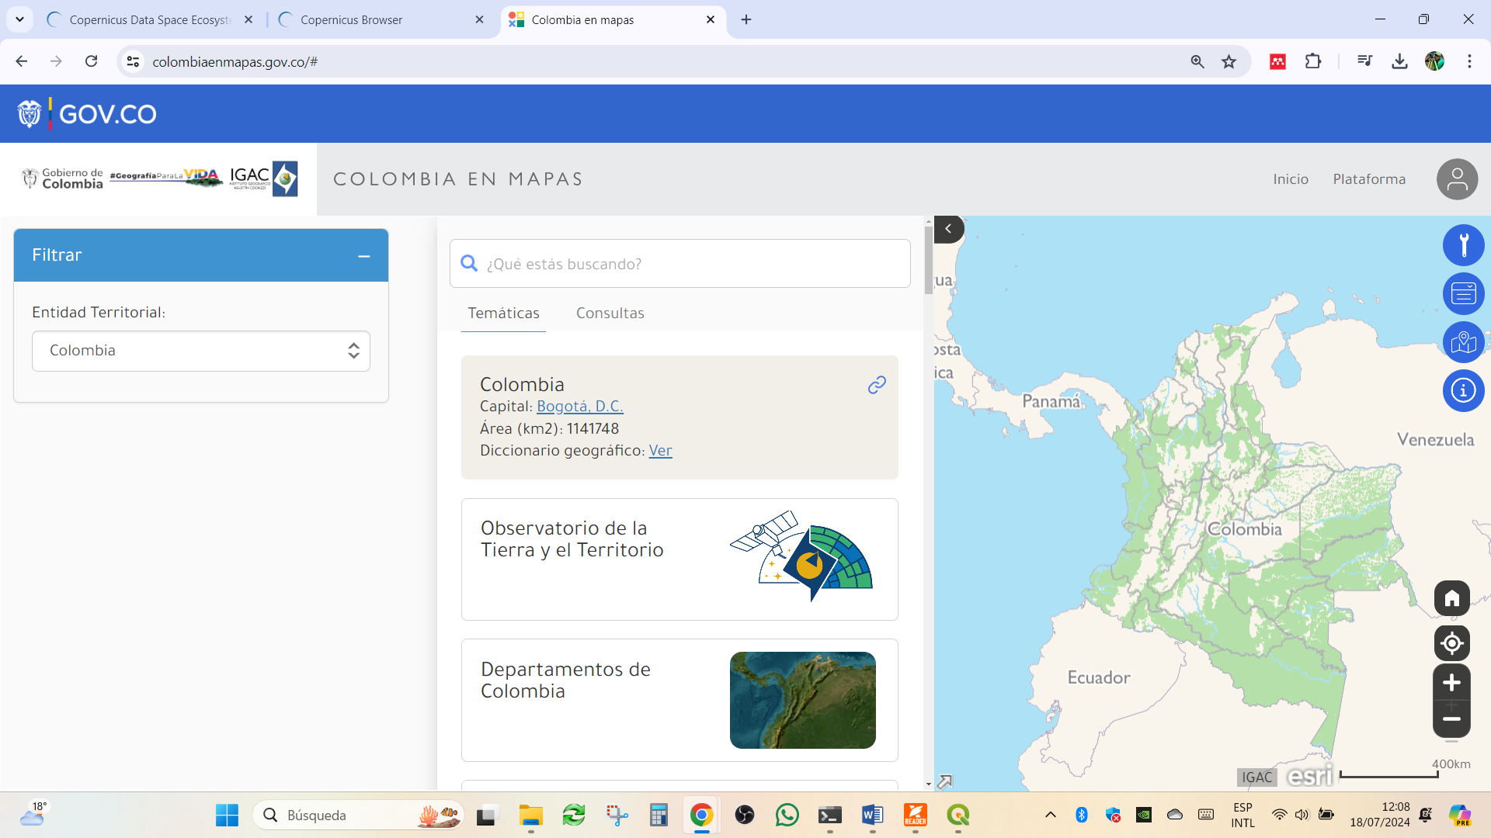Open the map tools wrench icon

(x=1463, y=245)
